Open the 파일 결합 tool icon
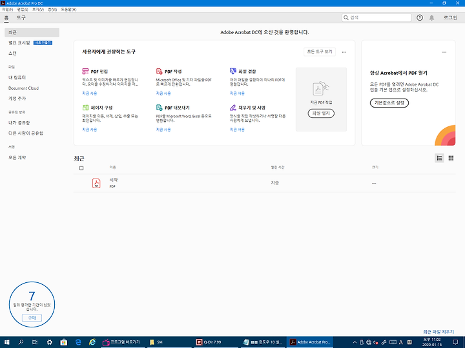Screen dimensions: 465x348 tap(233, 71)
